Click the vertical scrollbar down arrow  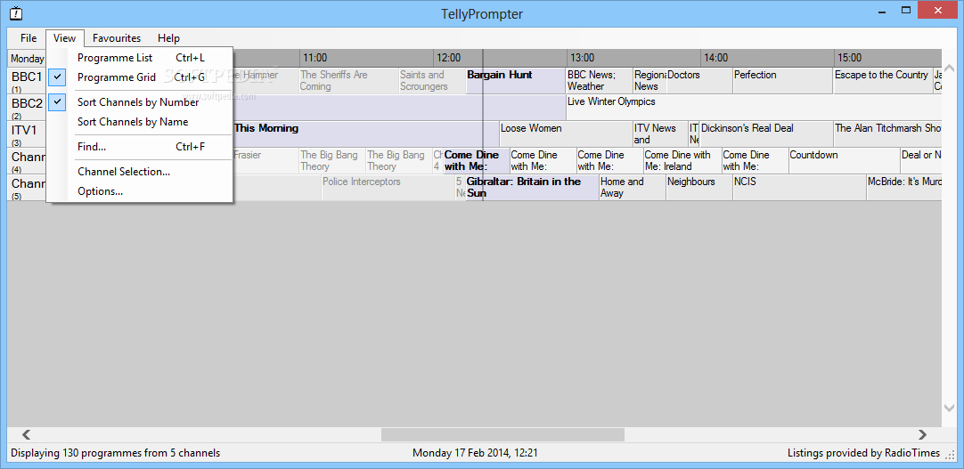click(x=950, y=408)
